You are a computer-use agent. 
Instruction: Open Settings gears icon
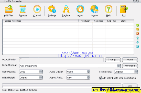[x=52, y=9]
